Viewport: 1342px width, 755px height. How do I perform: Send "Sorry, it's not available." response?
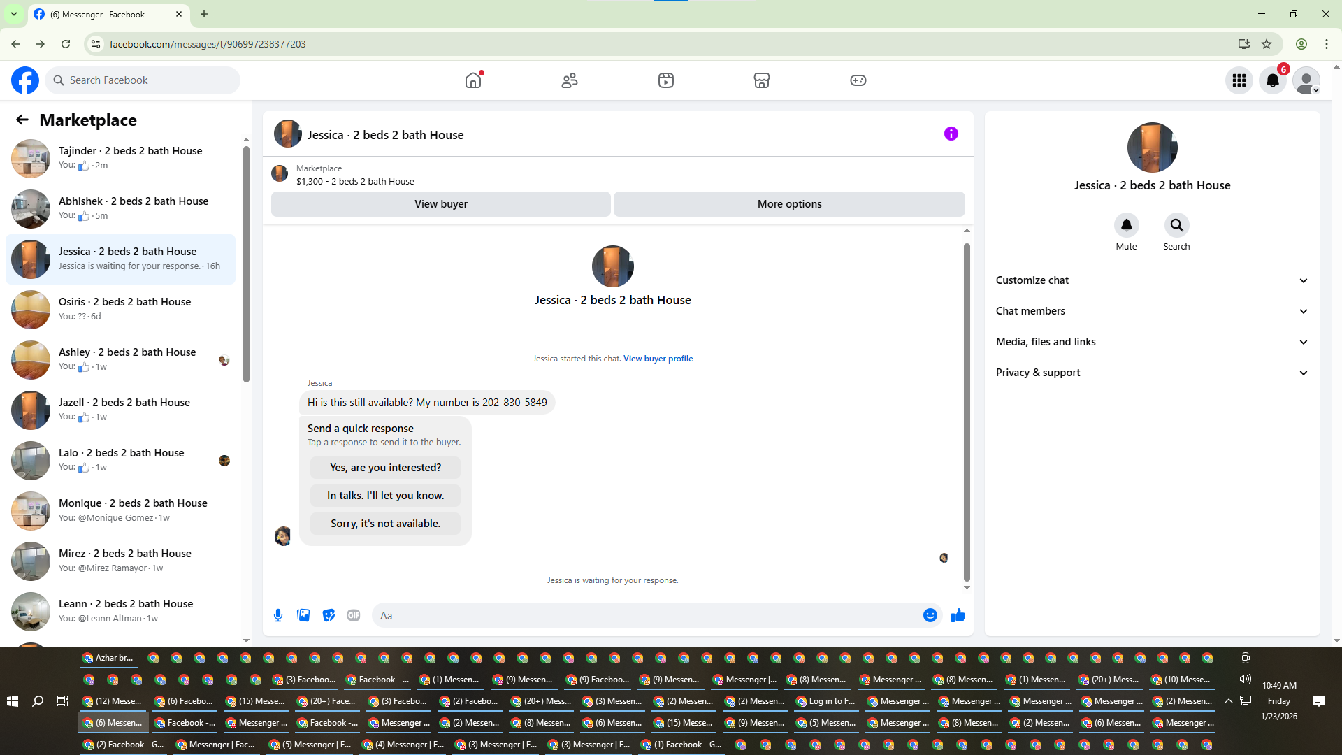(x=385, y=524)
